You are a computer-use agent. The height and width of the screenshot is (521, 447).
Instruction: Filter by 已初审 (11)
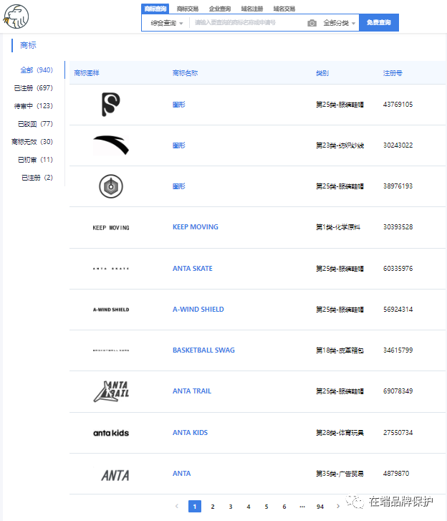35,160
